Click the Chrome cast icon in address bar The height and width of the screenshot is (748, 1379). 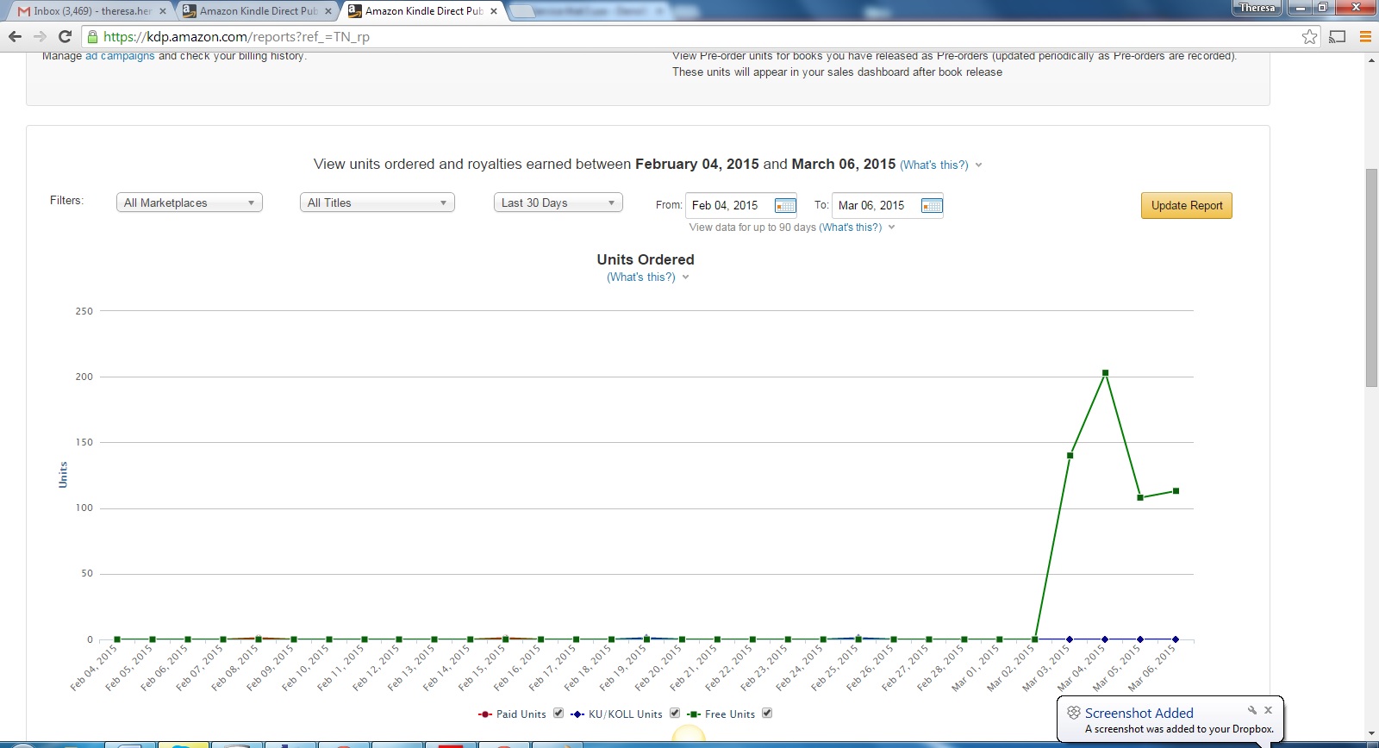click(1337, 36)
